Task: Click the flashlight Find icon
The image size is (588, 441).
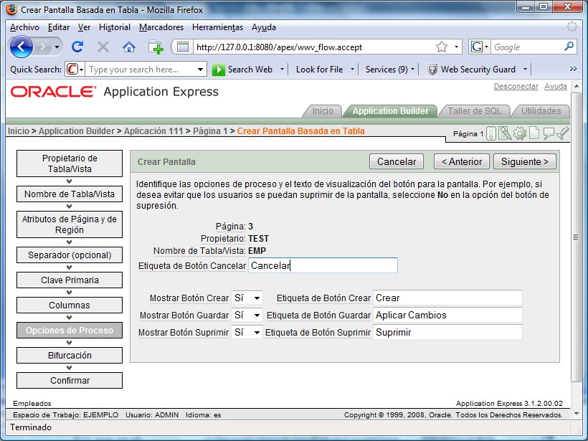Action: (x=562, y=133)
